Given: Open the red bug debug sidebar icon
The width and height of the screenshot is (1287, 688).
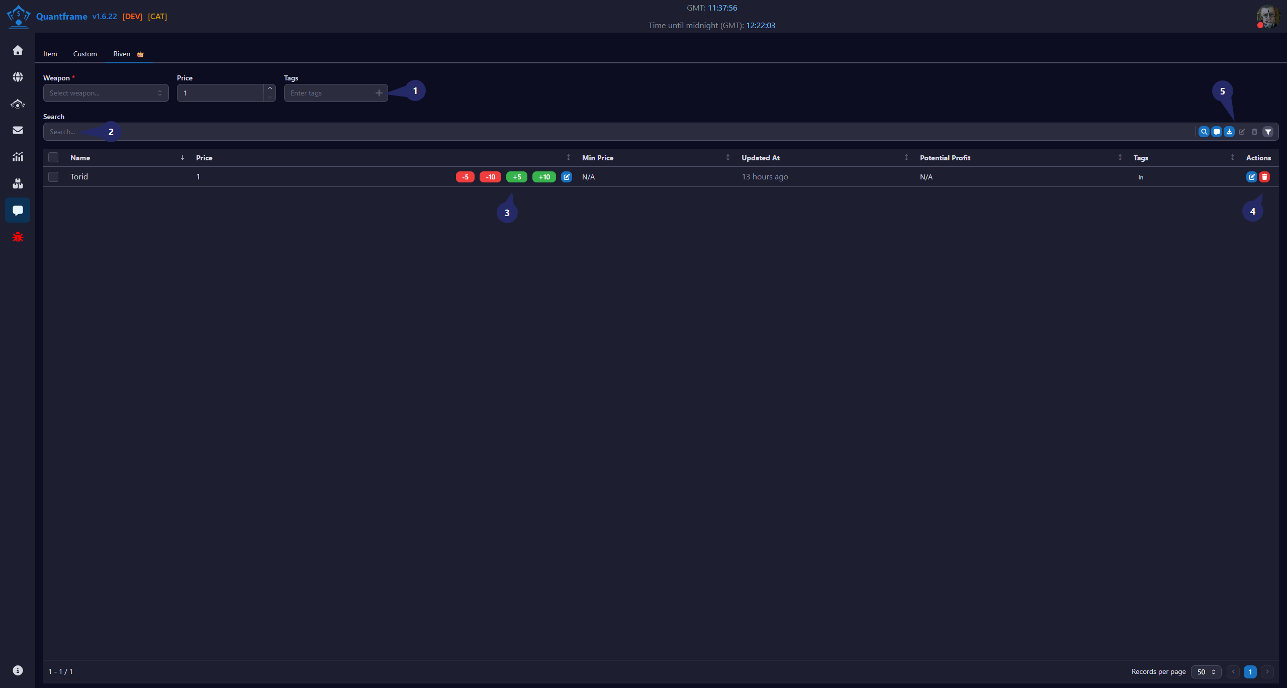Looking at the screenshot, I should coord(18,237).
